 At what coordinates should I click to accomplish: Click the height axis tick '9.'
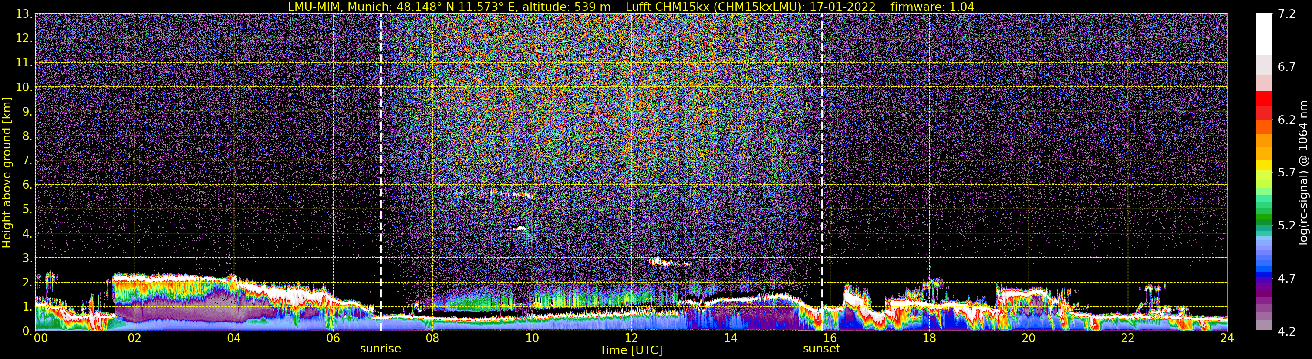point(27,111)
